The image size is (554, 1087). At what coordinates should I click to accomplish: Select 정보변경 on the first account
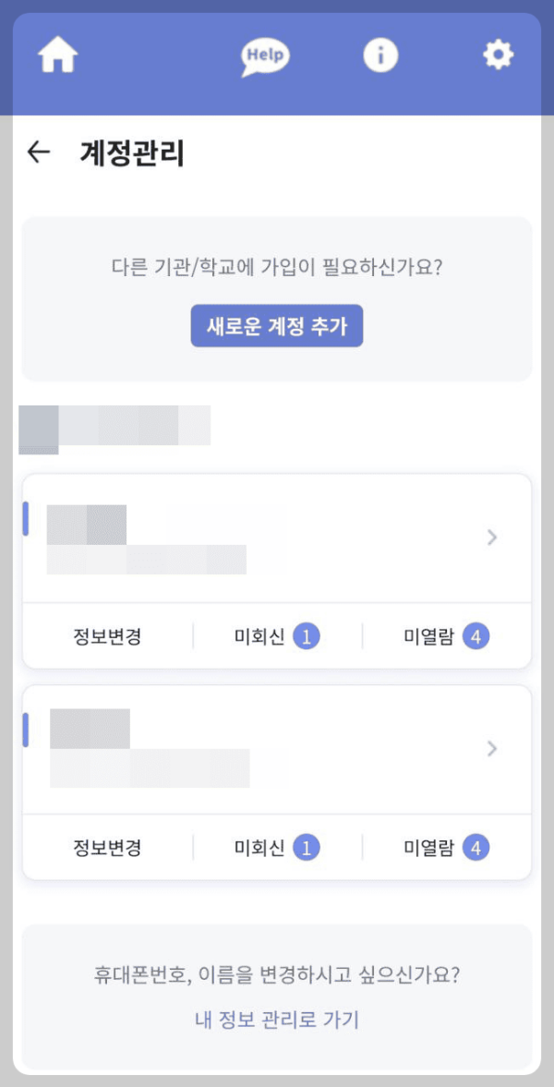(104, 635)
